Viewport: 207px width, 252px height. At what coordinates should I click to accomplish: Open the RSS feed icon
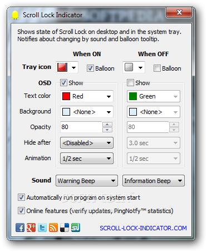53,228
